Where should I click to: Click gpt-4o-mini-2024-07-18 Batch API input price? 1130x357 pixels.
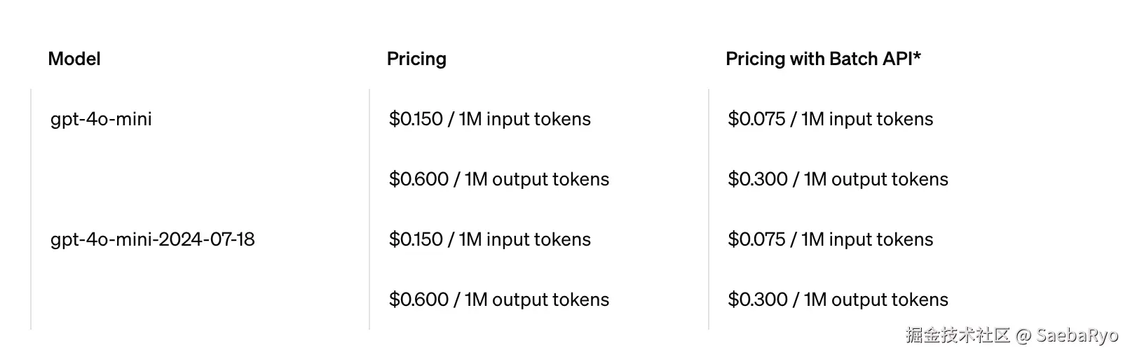tap(830, 239)
